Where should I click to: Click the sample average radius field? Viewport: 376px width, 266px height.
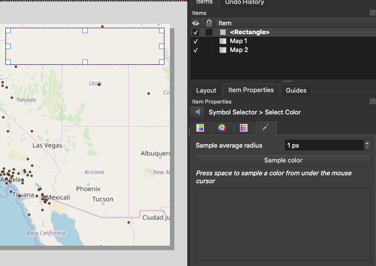(x=323, y=146)
